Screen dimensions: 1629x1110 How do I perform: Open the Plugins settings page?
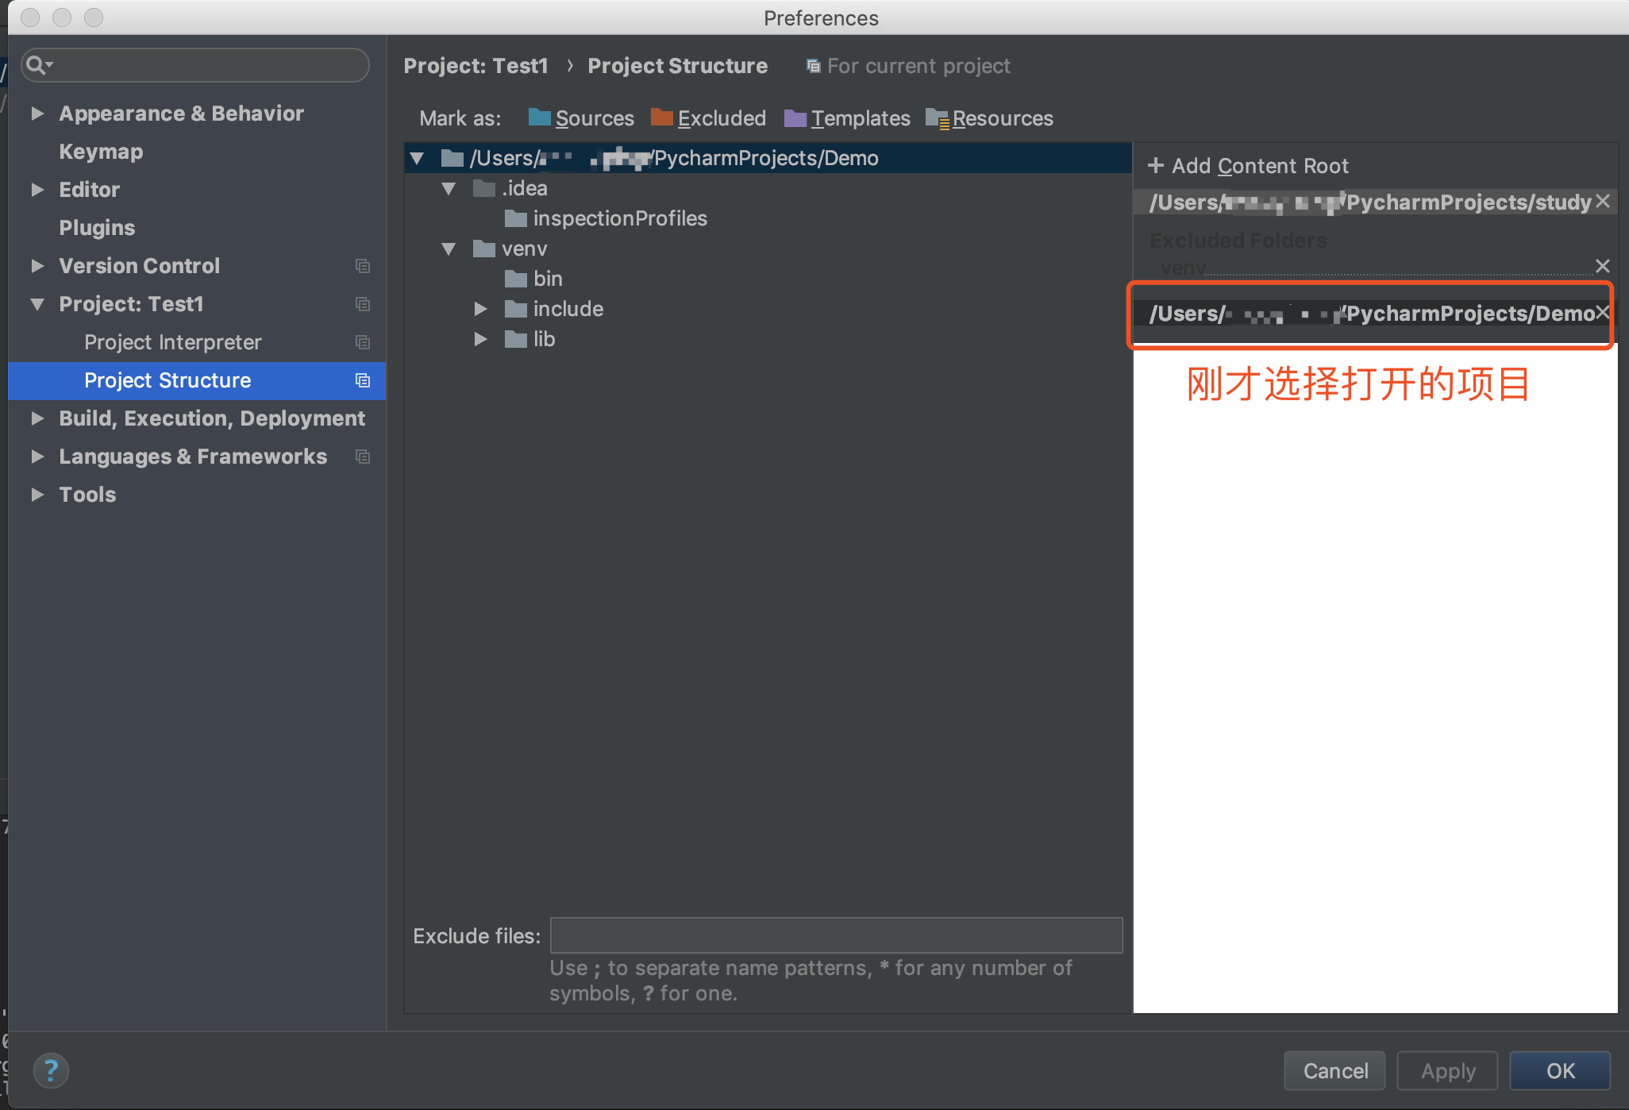(x=97, y=228)
